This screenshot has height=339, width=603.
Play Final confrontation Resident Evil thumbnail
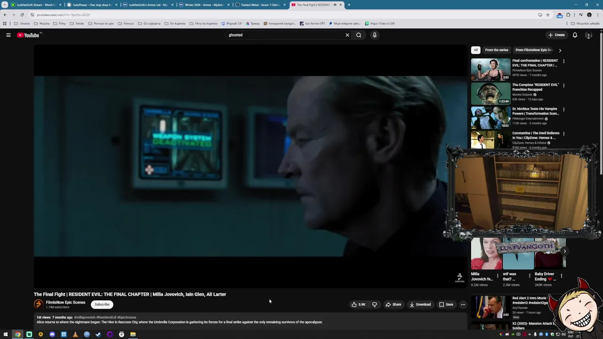coord(490,69)
